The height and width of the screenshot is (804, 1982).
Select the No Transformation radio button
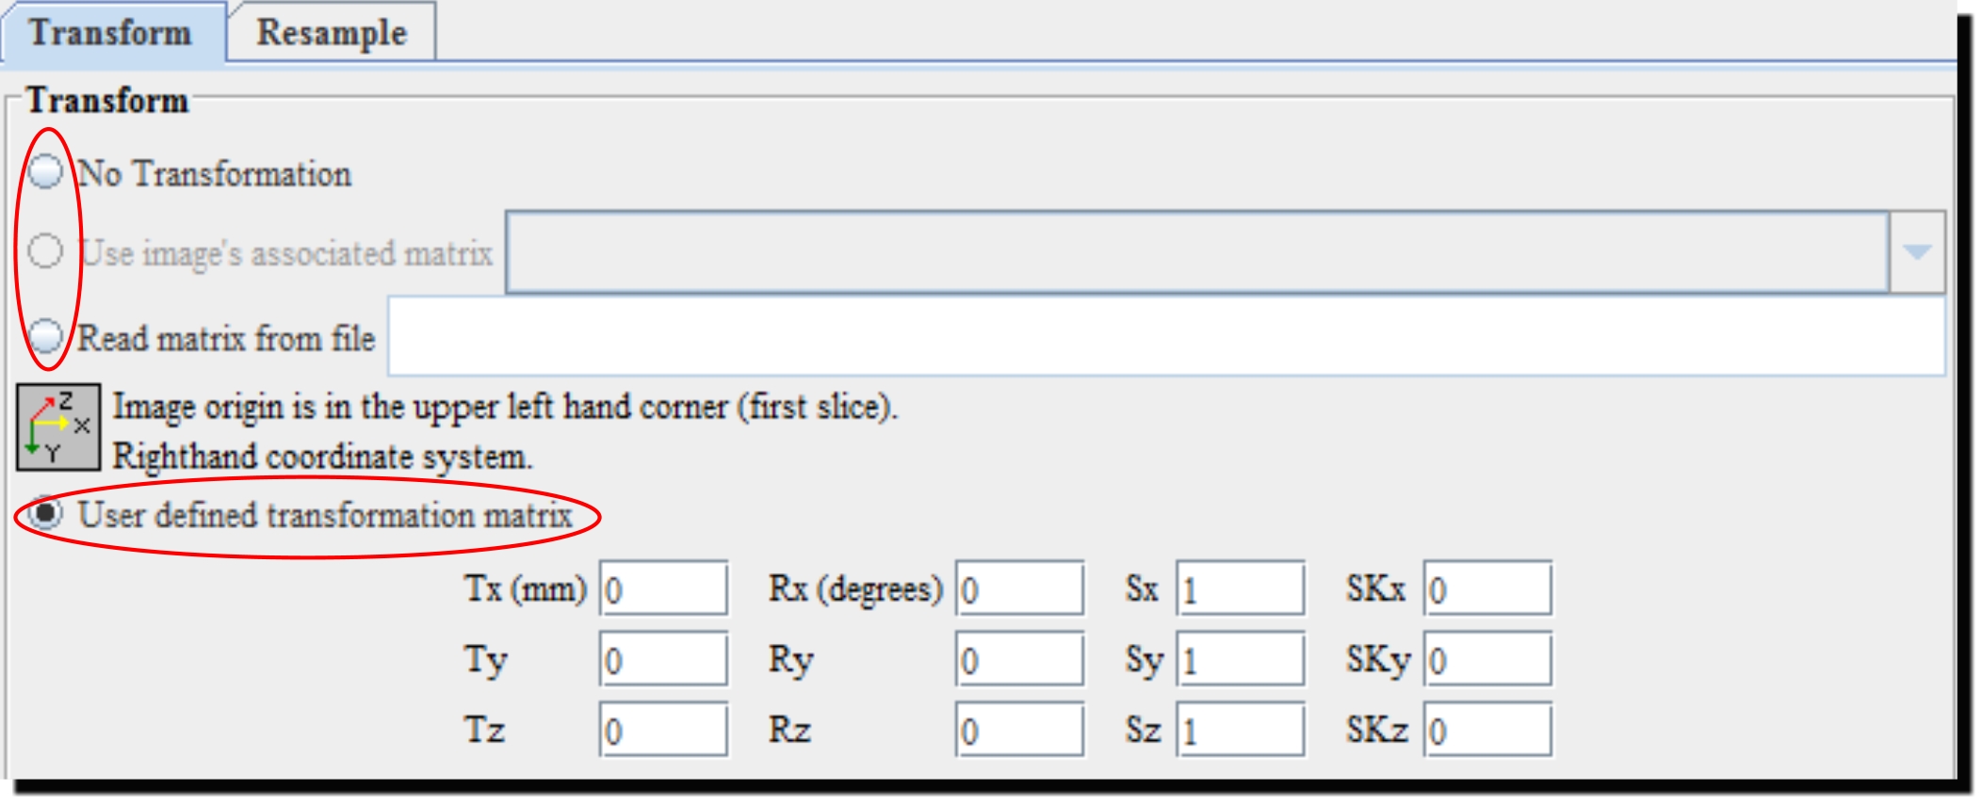pos(45,172)
